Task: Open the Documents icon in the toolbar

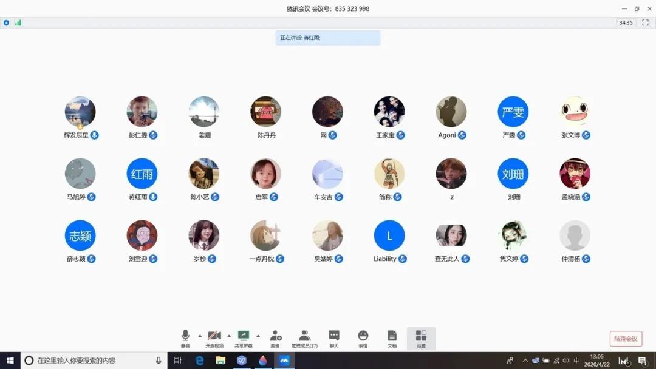Action: point(392,336)
